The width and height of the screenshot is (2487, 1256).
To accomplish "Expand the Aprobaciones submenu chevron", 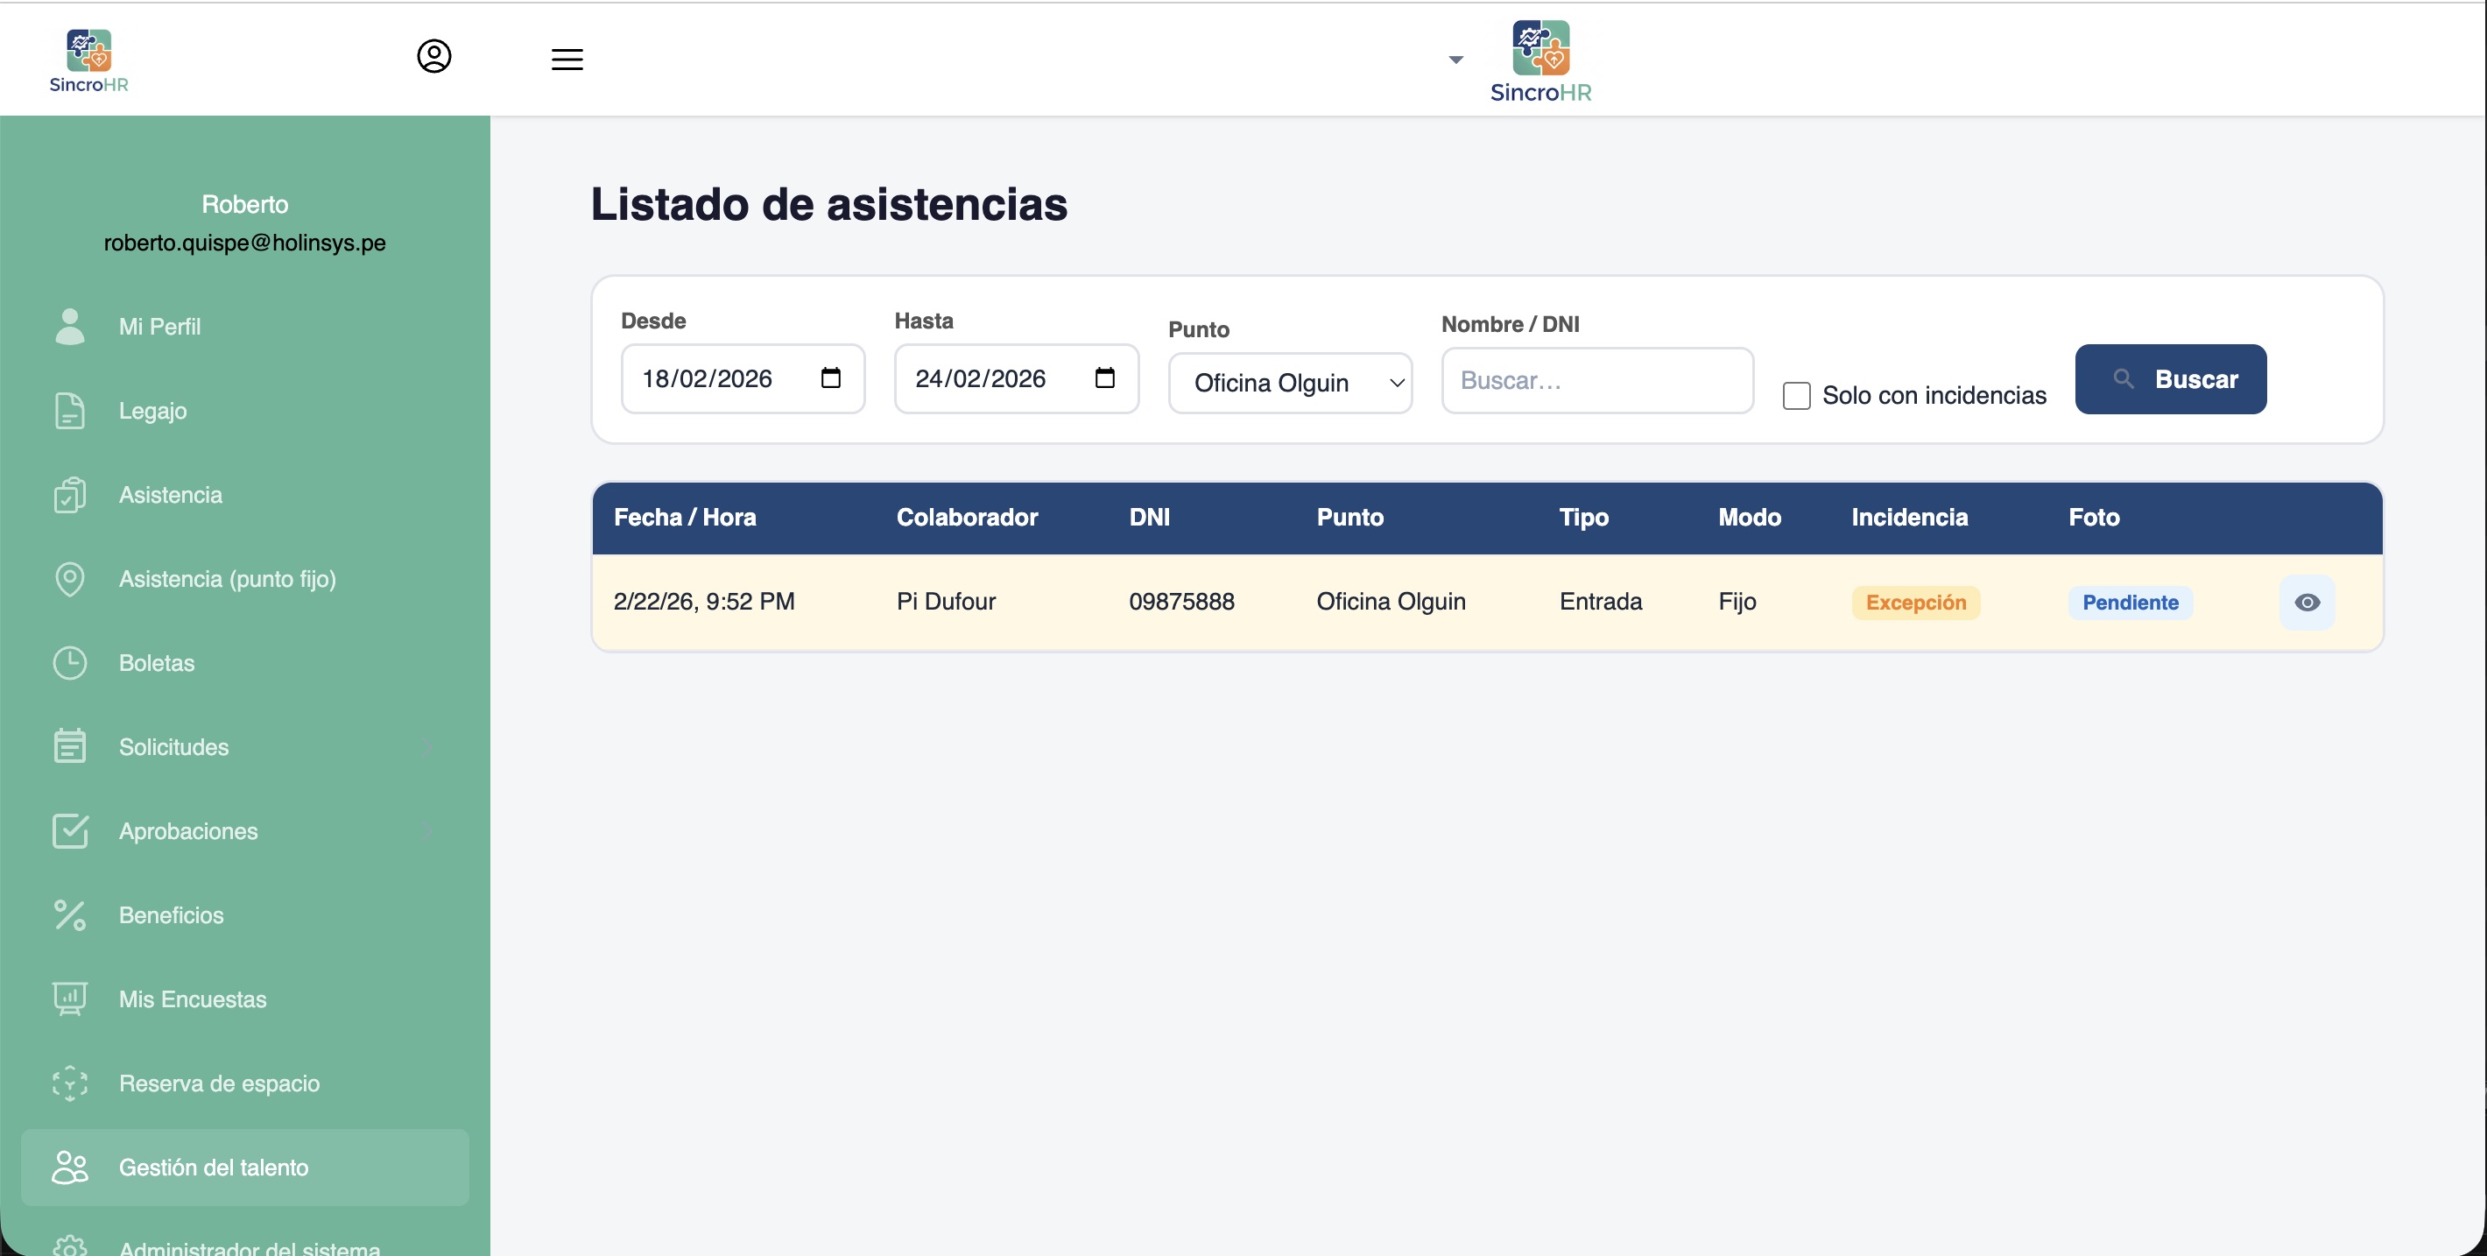I will click(427, 831).
